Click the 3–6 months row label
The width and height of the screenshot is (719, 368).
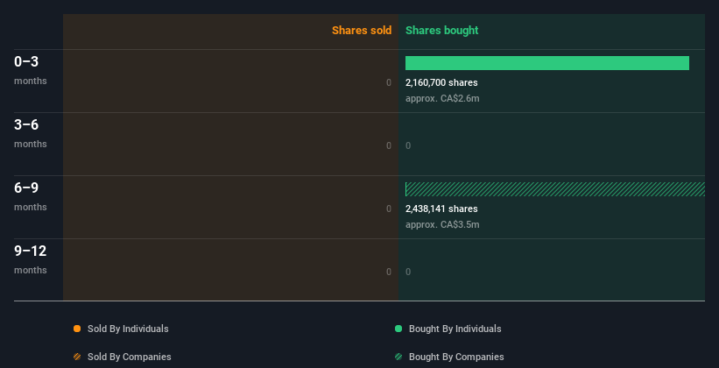31,133
